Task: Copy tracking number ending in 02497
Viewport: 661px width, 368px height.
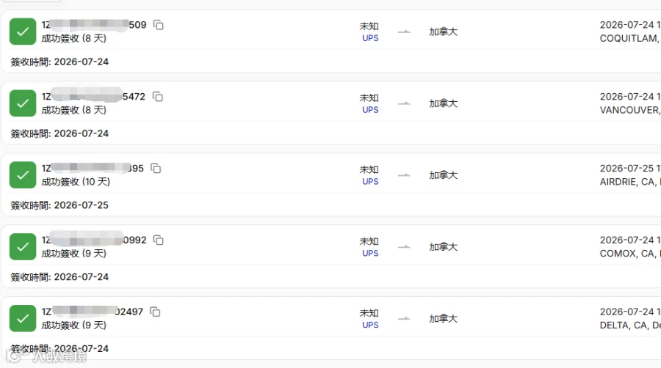Action: tap(155, 312)
